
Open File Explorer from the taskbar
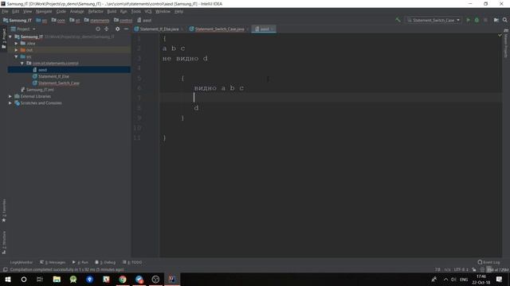(x=57, y=279)
